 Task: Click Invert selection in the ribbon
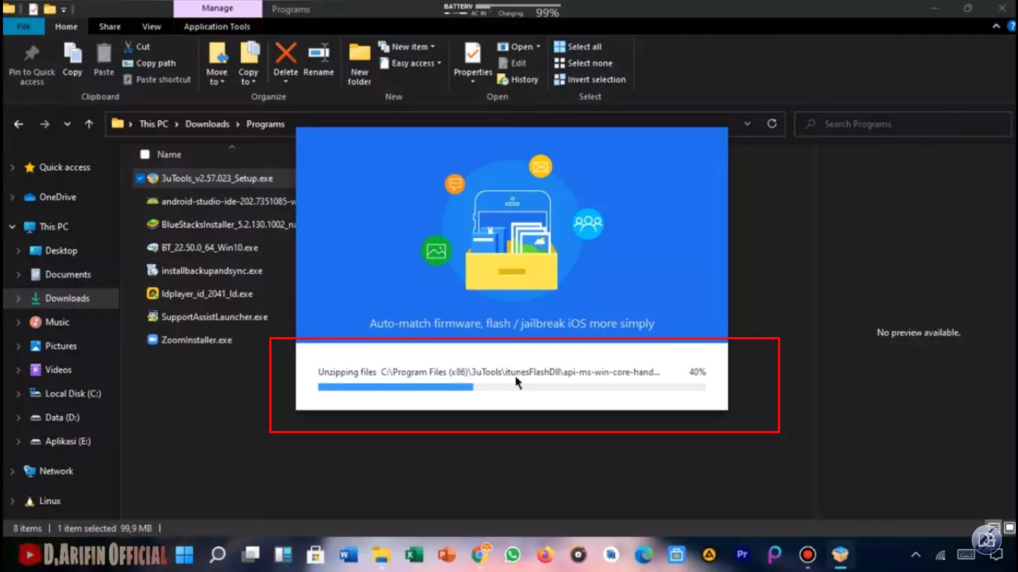(x=590, y=80)
